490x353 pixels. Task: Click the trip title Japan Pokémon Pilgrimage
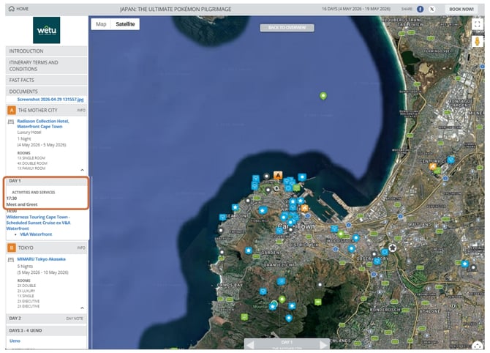[176, 9]
